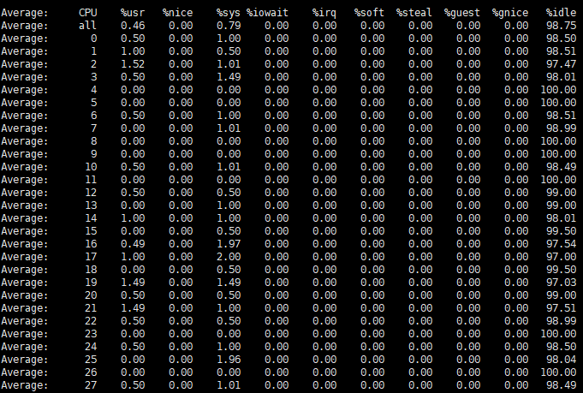Image resolution: width=583 pixels, height=393 pixels.
Task: Click the 1.96 %sys value for CPU 25
Action: (x=229, y=359)
